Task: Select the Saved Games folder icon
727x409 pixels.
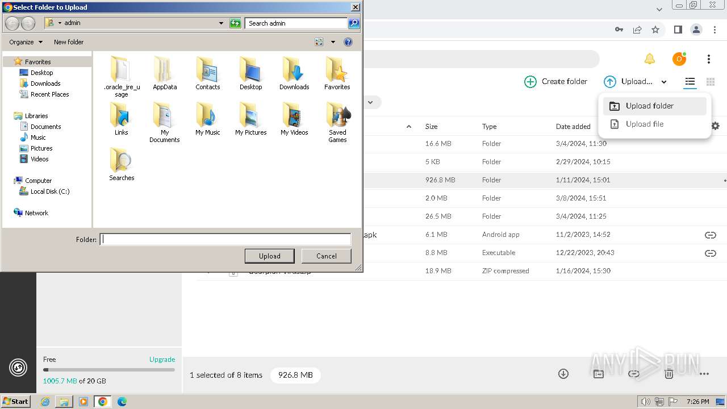Action: pos(337,122)
